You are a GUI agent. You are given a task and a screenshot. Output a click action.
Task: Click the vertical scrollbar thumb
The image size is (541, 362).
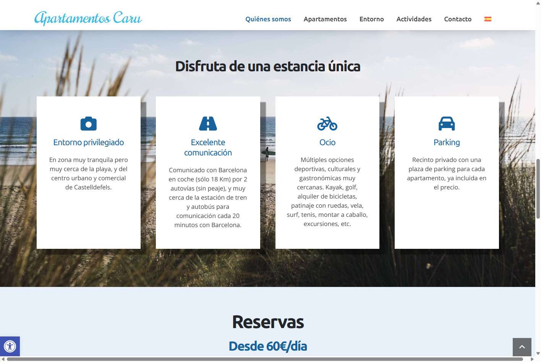[x=538, y=189]
